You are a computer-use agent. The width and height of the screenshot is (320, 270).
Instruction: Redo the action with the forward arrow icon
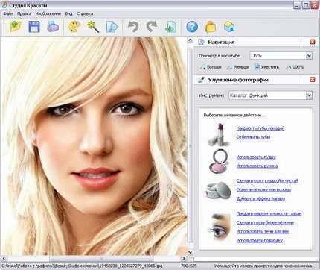pos(152,27)
